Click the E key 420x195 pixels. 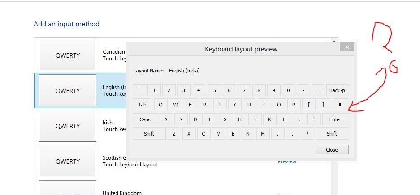(x=190, y=105)
